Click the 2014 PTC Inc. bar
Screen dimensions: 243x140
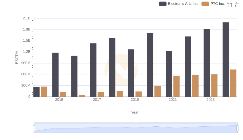pos(44,92)
